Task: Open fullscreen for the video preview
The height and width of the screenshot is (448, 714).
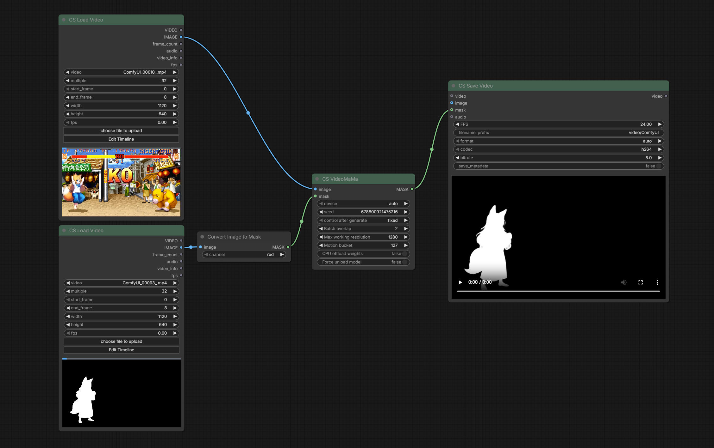Action: coord(641,282)
